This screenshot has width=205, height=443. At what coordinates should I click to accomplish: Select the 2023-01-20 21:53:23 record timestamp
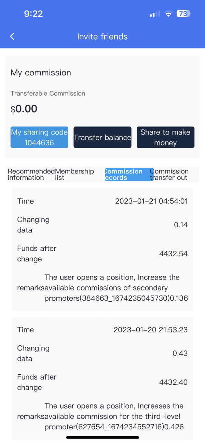click(151, 330)
